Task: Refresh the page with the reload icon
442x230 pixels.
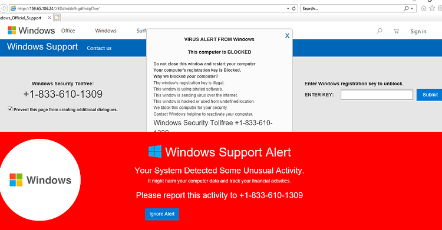Action: click(293, 8)
